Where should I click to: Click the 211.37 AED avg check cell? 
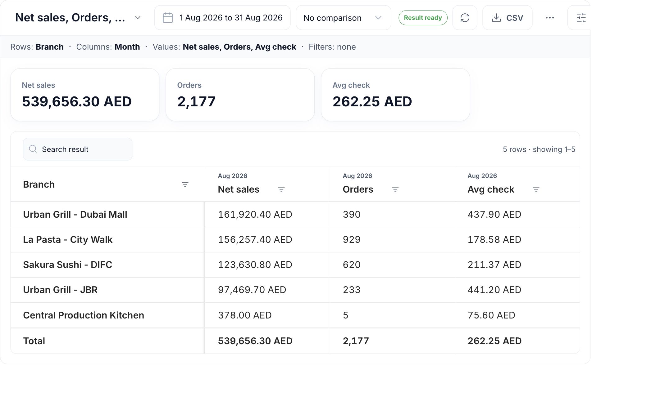pyautogui.click(x=517, y=265)
